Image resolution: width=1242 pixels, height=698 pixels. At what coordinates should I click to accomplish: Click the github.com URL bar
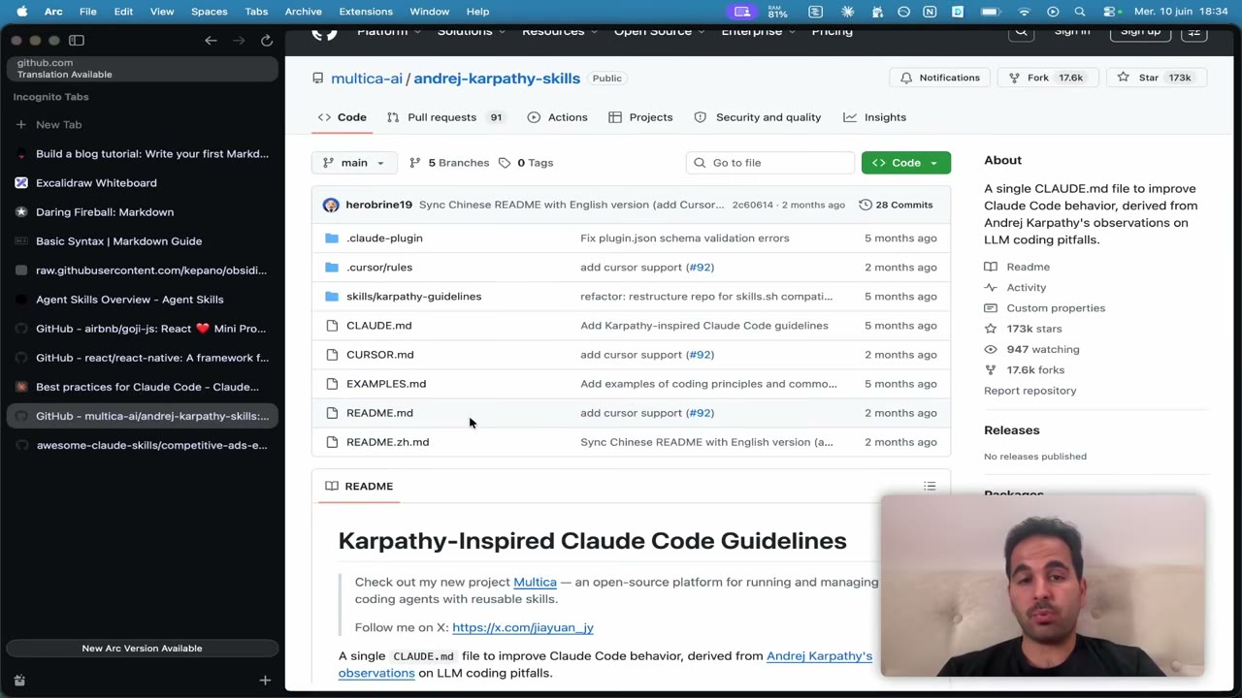pos(142,68)
